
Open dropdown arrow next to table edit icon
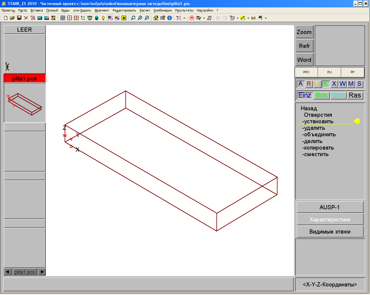coord(204,18)
